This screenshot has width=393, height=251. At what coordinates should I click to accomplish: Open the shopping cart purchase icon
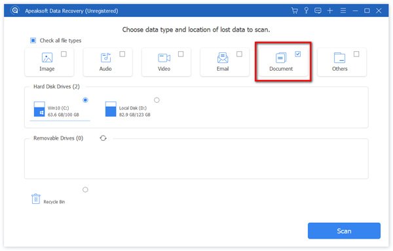295,10
